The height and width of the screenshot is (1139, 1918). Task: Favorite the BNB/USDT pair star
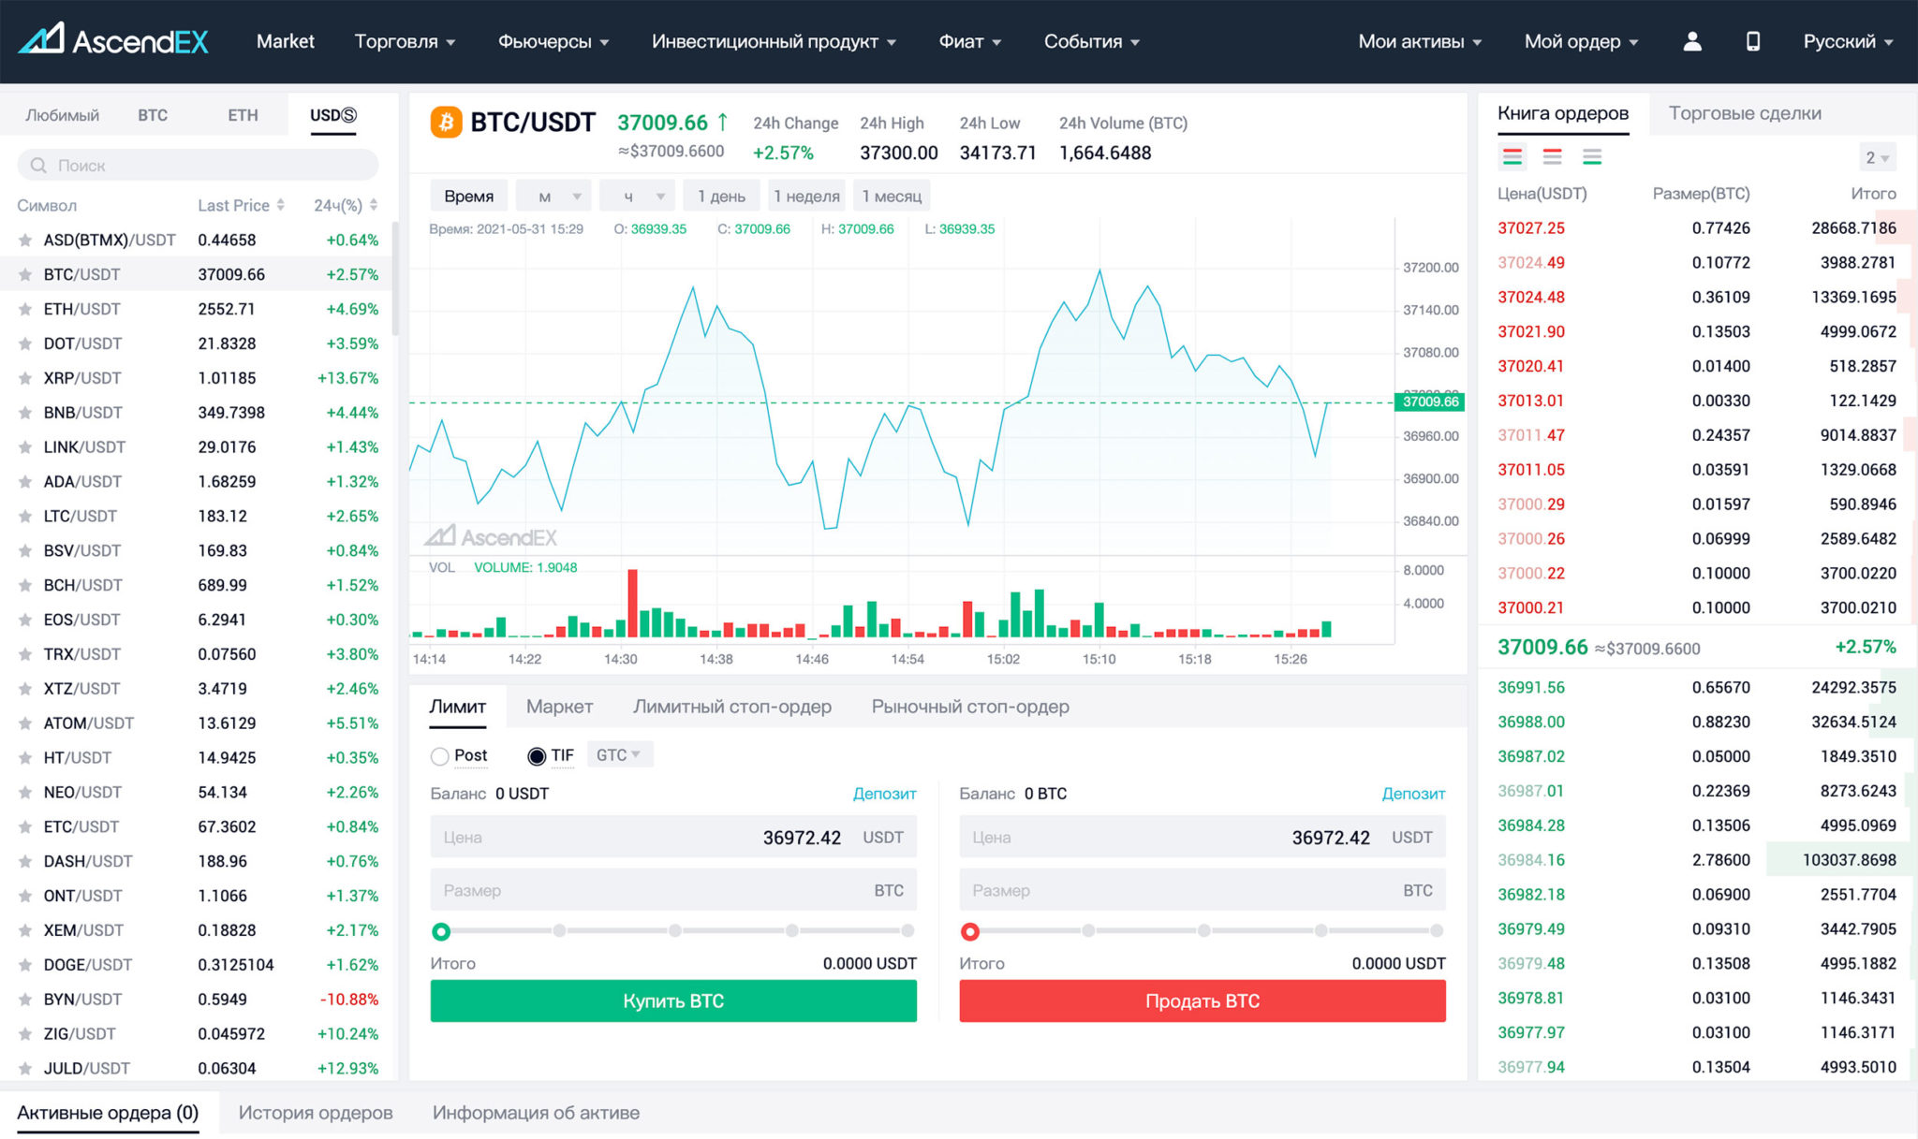coord(25,413)
